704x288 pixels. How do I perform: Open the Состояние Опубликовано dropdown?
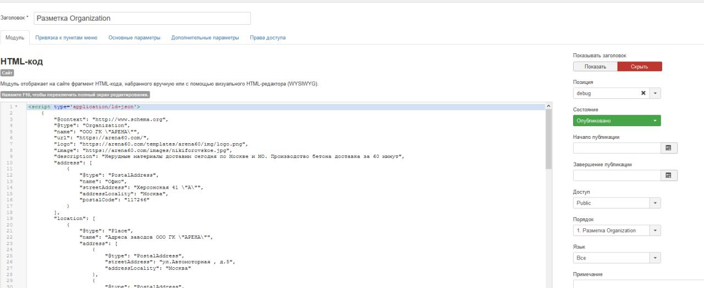click(617, 121)
